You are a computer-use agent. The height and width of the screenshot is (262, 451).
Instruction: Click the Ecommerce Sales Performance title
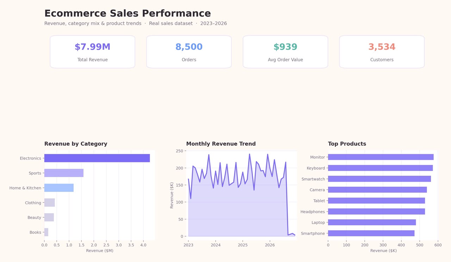pos(128,13)
